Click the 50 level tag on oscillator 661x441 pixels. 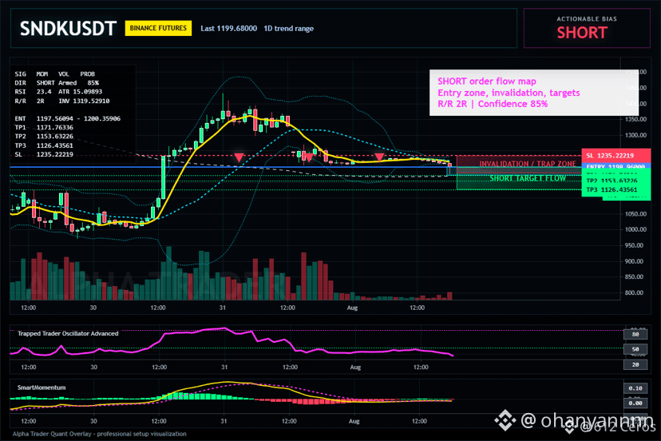coord(635,349)
